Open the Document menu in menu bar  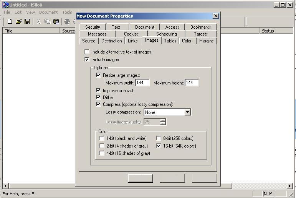tap(48, 12)
